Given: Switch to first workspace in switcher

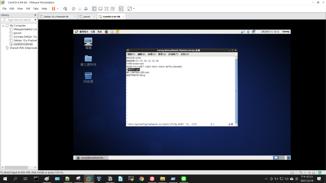Looking at the screenshot, I should (276, 158).
